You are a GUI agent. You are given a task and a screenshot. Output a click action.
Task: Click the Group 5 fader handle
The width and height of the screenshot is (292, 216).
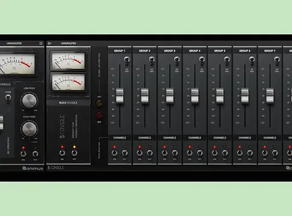(x=220, y=96)
